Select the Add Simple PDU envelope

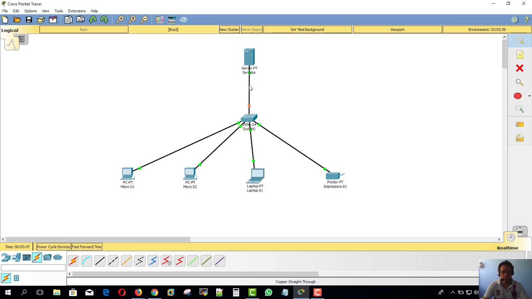pyautogui.click(x=520, y=124)
